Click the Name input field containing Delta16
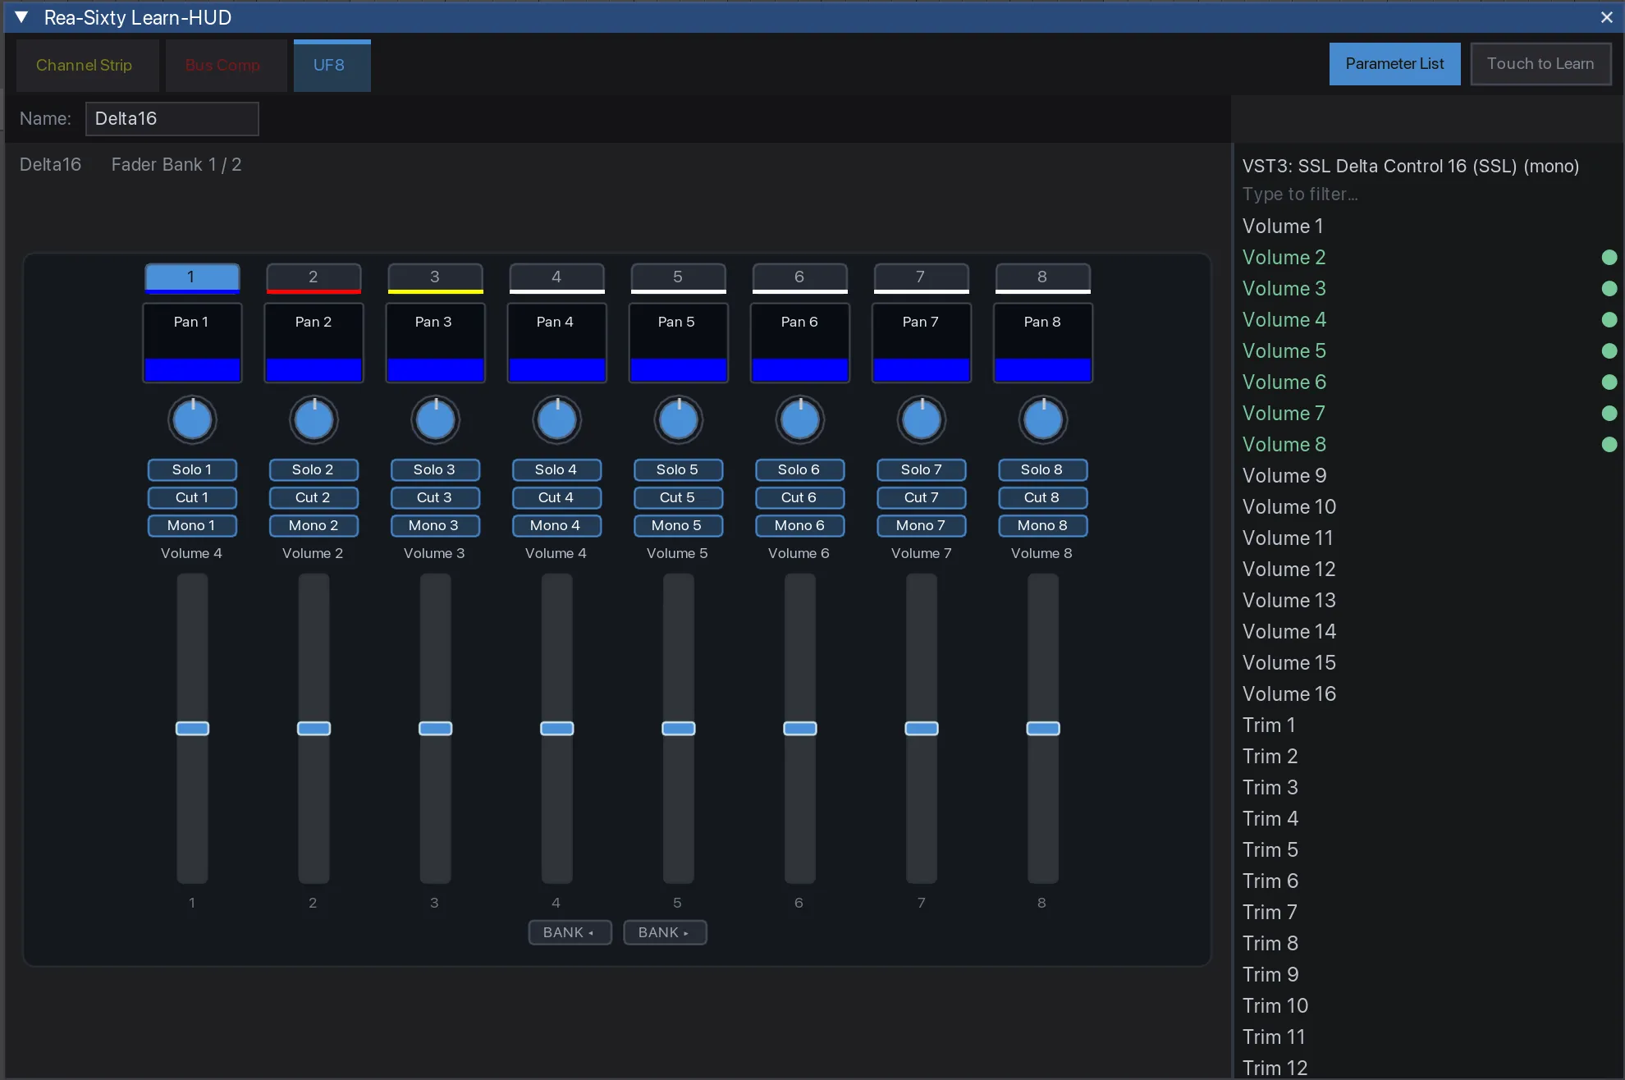Screen dimensions: 1625x1080 [x=172, y=118]
